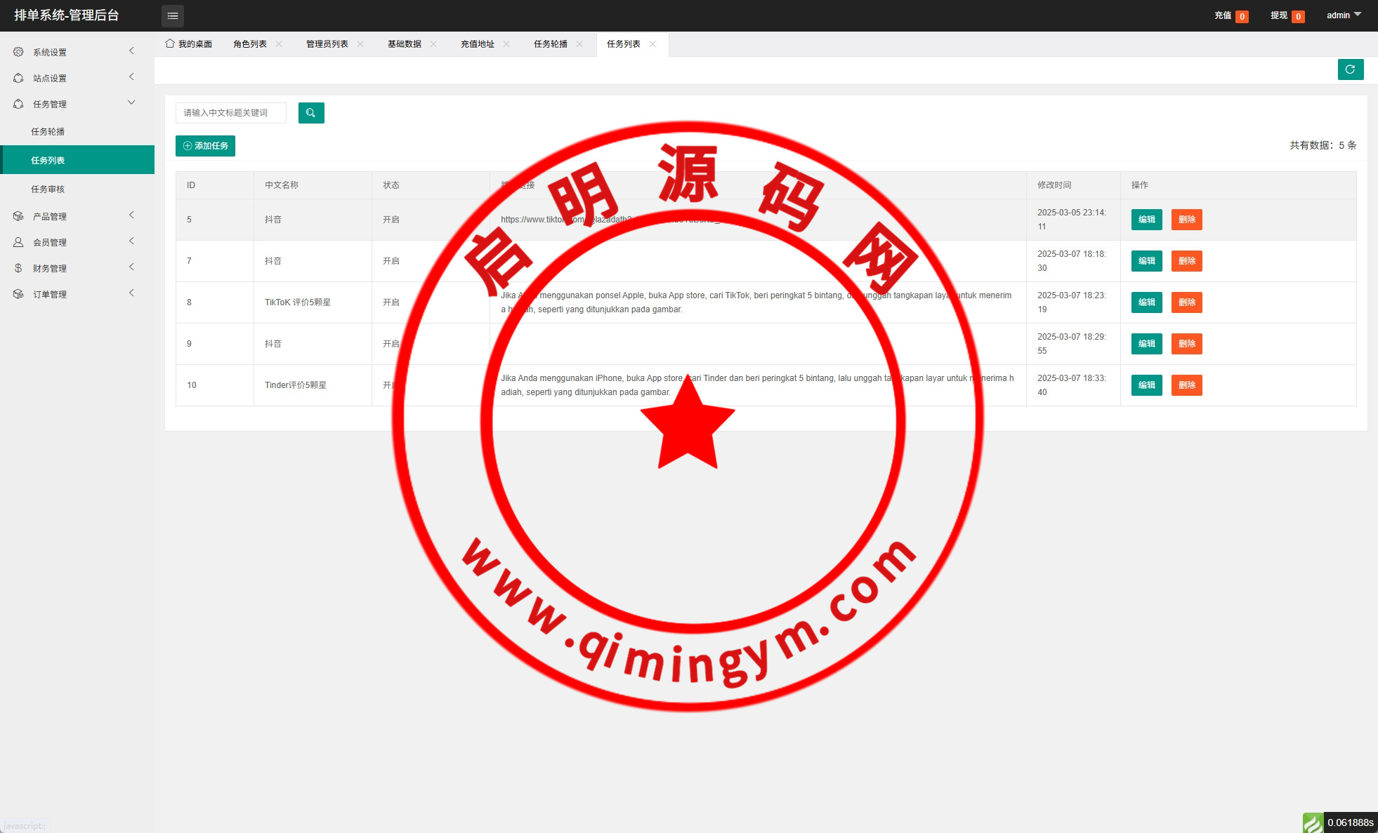1378x833 pixels.
Task: Open the admin user dropdown
Action: [1343, 15]
